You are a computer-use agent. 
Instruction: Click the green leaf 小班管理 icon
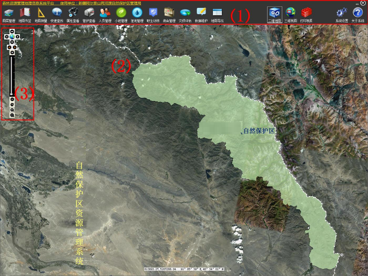120,14
